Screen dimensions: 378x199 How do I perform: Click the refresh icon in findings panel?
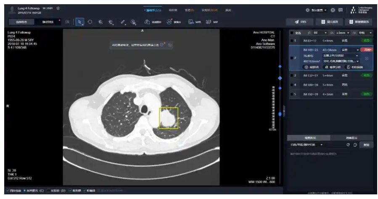348,145
